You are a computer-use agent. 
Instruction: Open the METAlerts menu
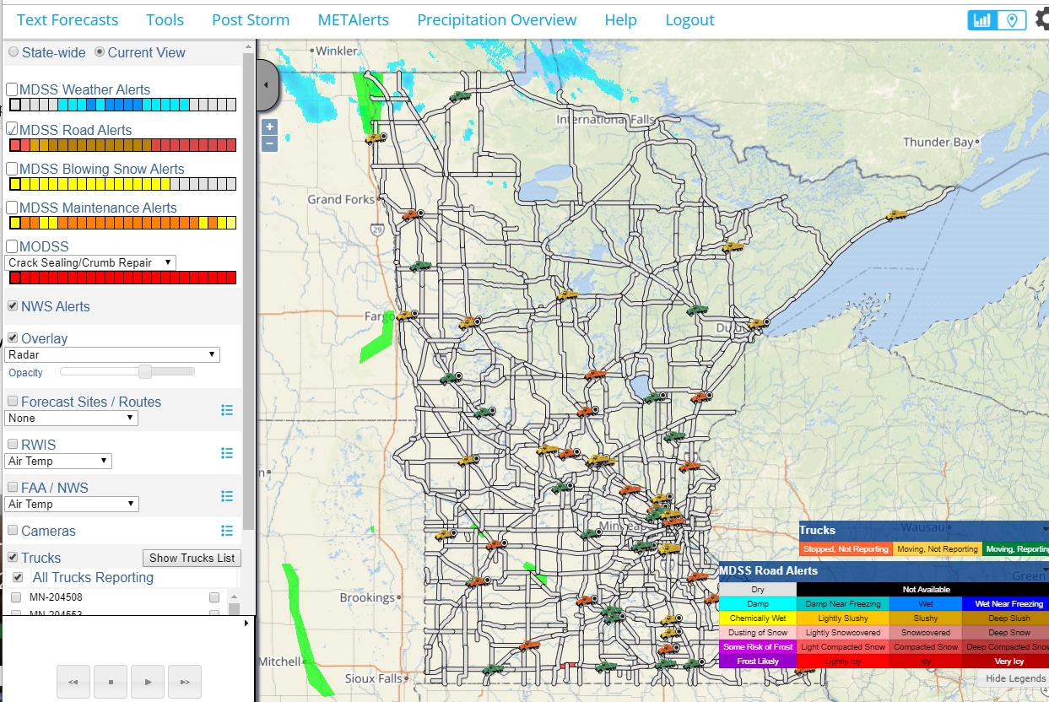point(354,20)
